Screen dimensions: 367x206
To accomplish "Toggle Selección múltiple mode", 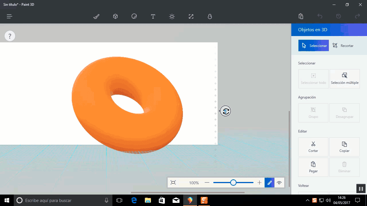I will tap(345, 79).
